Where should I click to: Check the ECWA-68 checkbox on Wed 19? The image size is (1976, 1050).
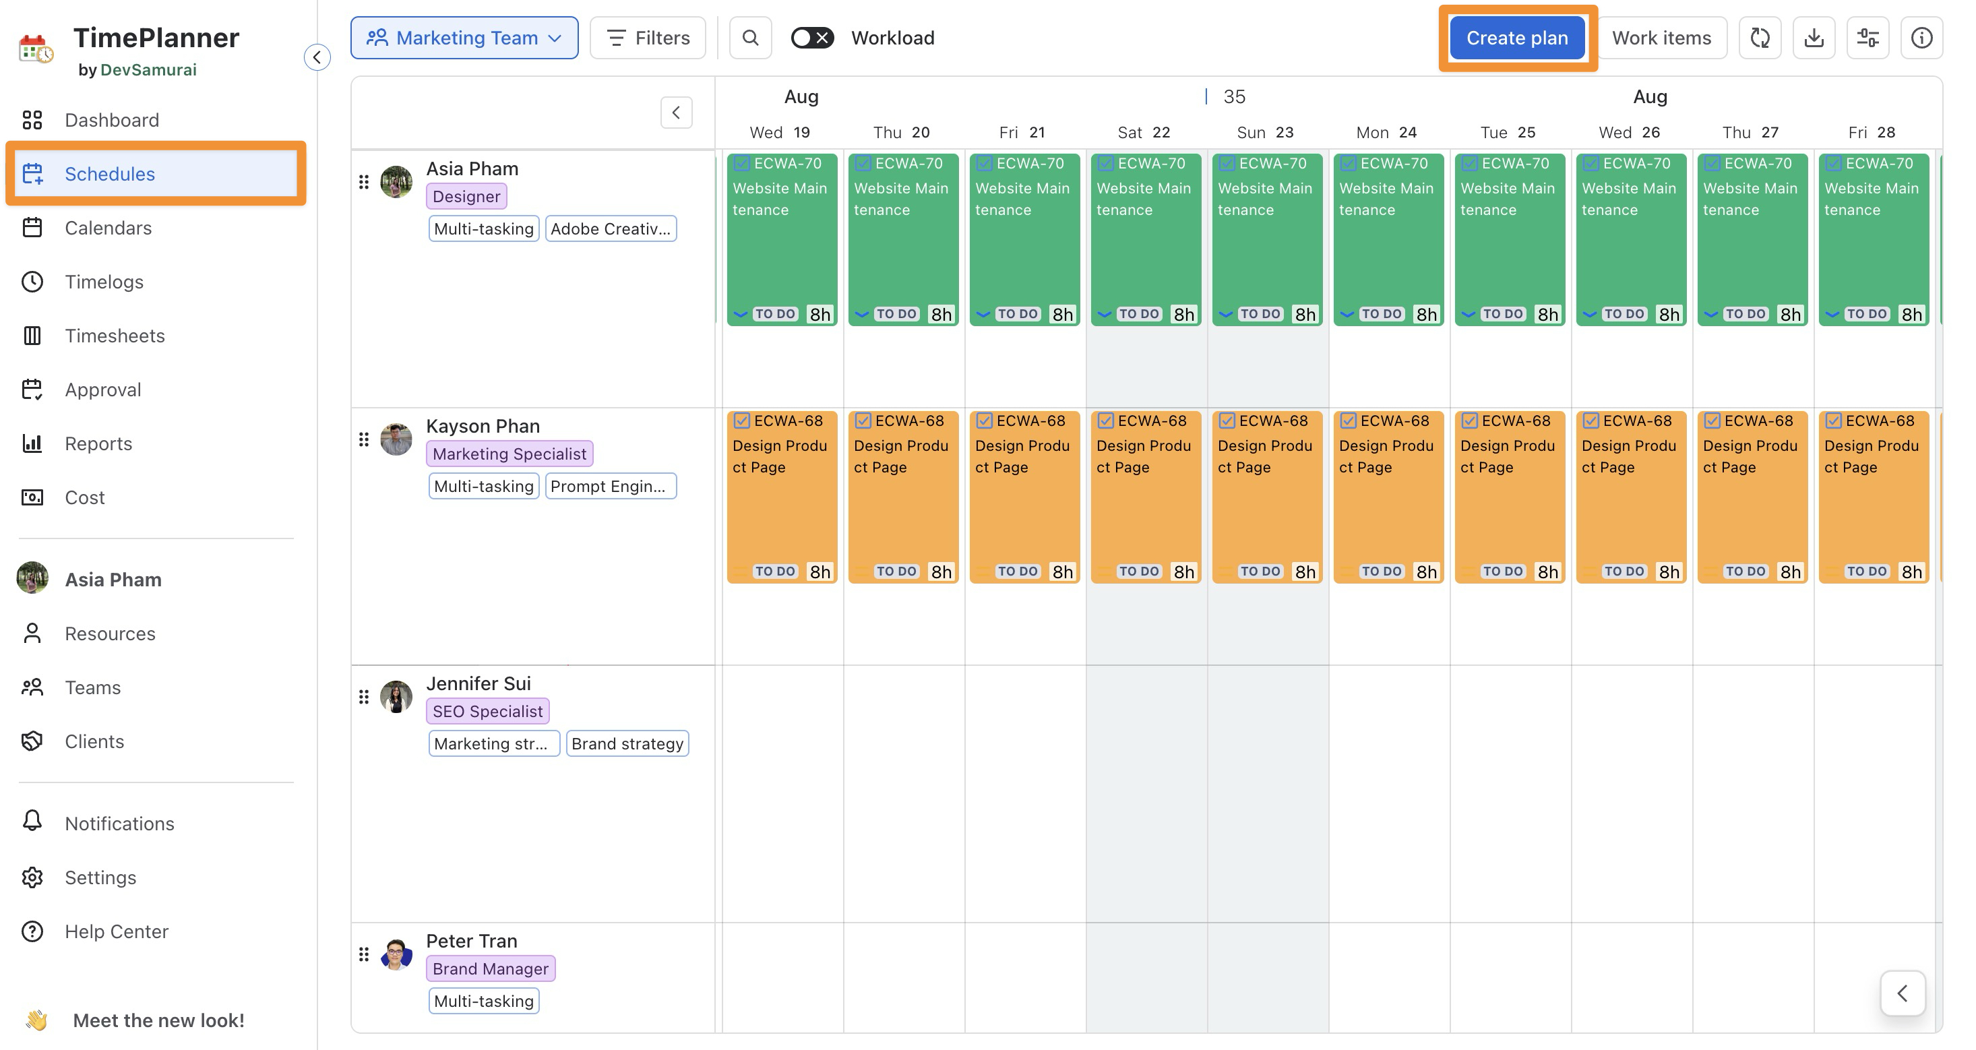pyautogui.click(x=742, y=421)
